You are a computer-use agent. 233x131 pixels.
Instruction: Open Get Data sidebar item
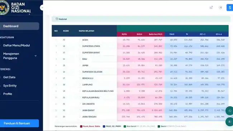click(x=9, y=77)
